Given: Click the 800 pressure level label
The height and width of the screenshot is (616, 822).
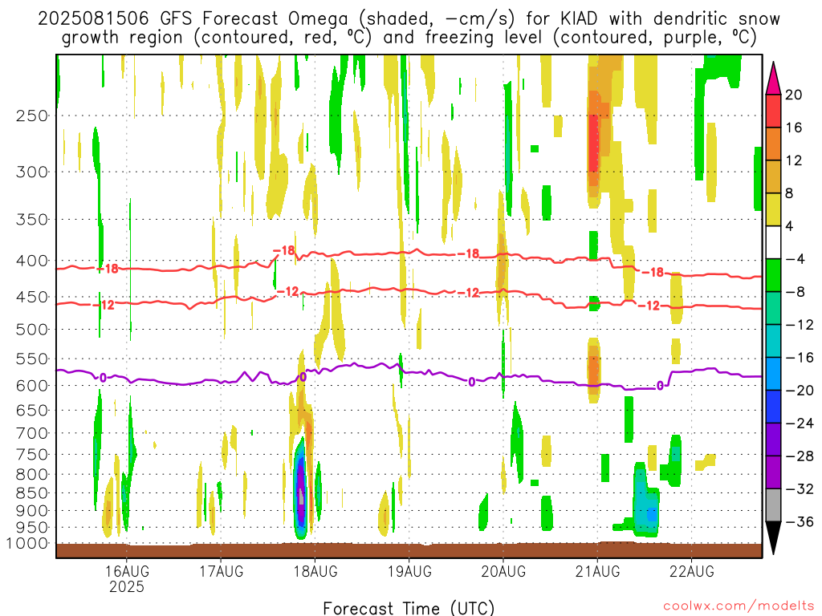Looking at the screenshot, I should [x=32, y=475].
